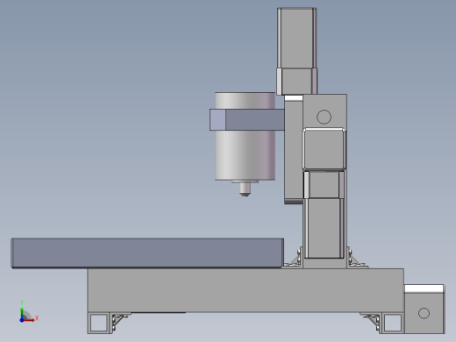This screenshot has height=342, width=456.
Task: Select the large gray base frame beam
Action: tap(246, 290)
